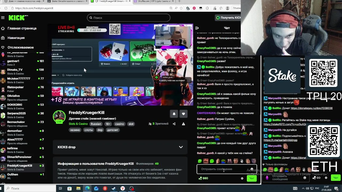This screenshot has height=192, width=342.
Task: Open DOKKORKI channel in sidebar
Action: [22, 106]
